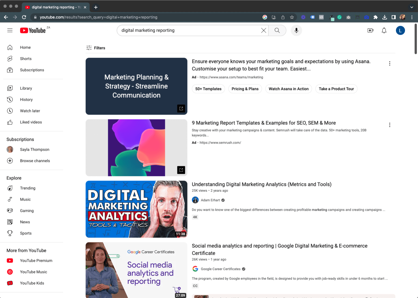Open the Subscriptions menu item
Viewport: 418px width, 298px height.
pos(32,70)
